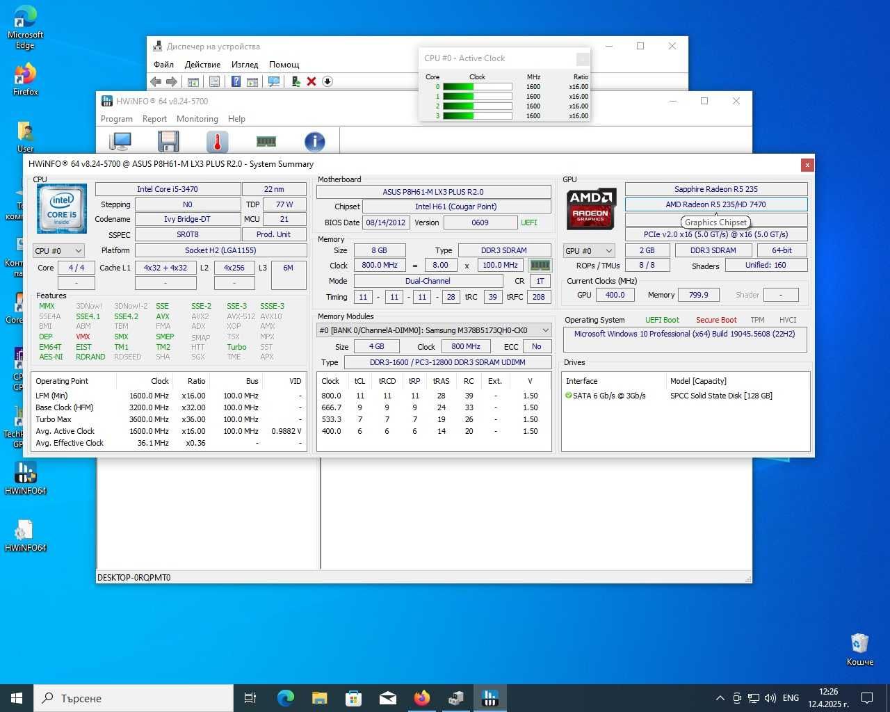The height and width of the screenshot is (712, 890).
Task: Open HWiNFO Summary computer icon
Action: point(120,141)
